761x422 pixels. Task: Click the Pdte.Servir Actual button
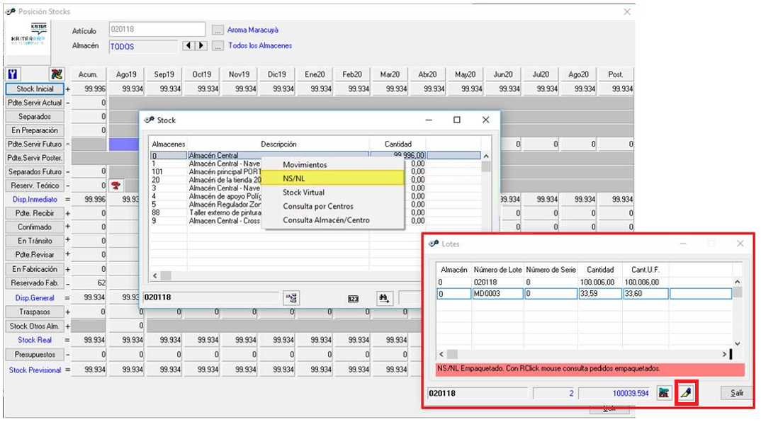[35, 103]
